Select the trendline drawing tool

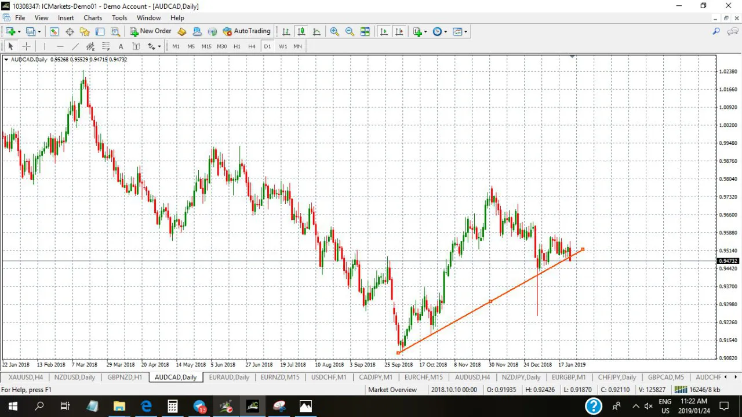pos(75,46)
